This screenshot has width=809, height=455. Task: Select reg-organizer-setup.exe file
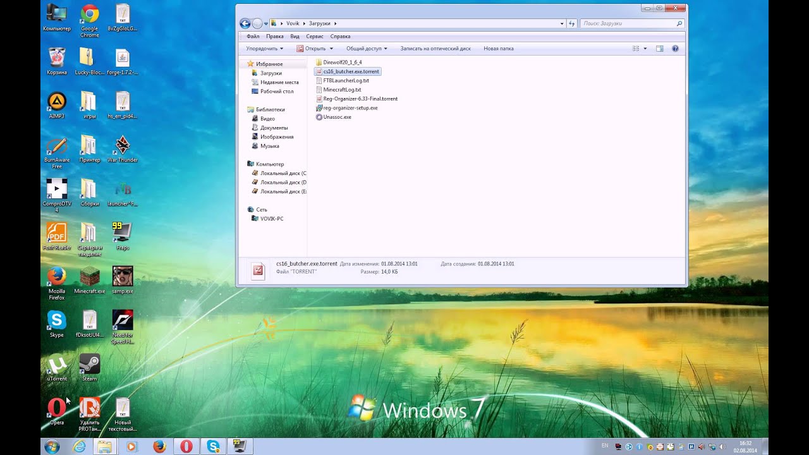click(350, 108)
